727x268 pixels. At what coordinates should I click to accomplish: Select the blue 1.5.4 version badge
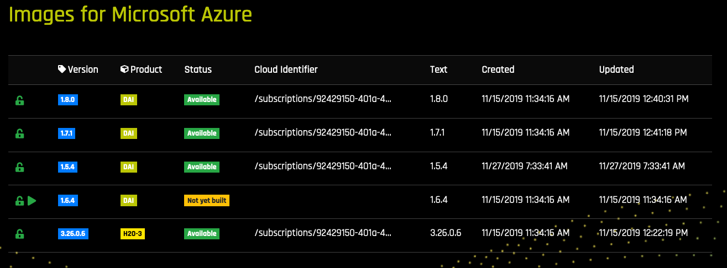69,167
